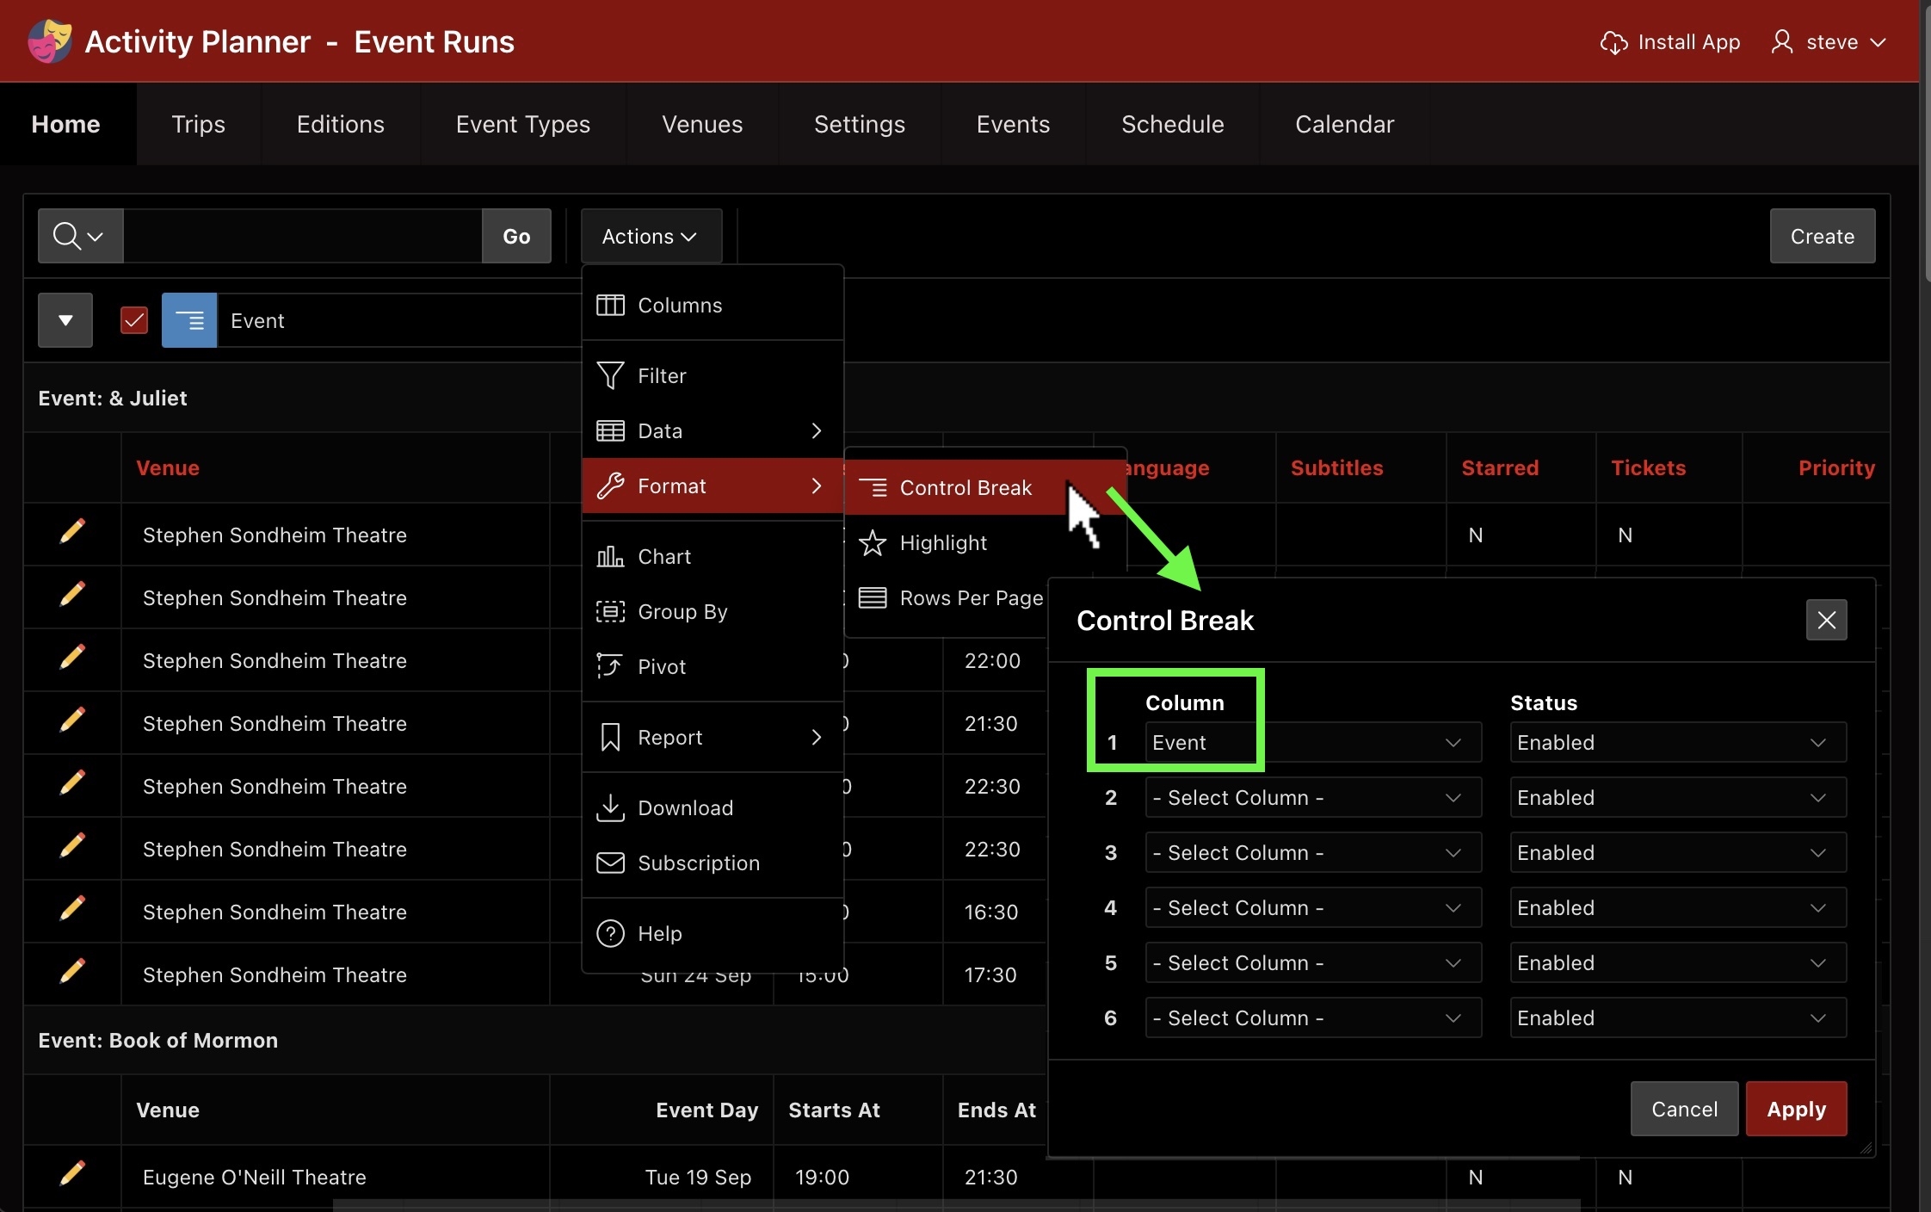Expand the Event group arrow button
This screenshot has height=1212, width=1931.
coord(65,319)
